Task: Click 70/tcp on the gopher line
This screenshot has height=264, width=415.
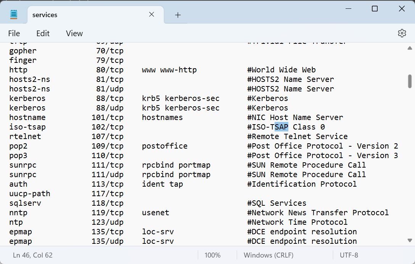Action: [x=110, y=51]
